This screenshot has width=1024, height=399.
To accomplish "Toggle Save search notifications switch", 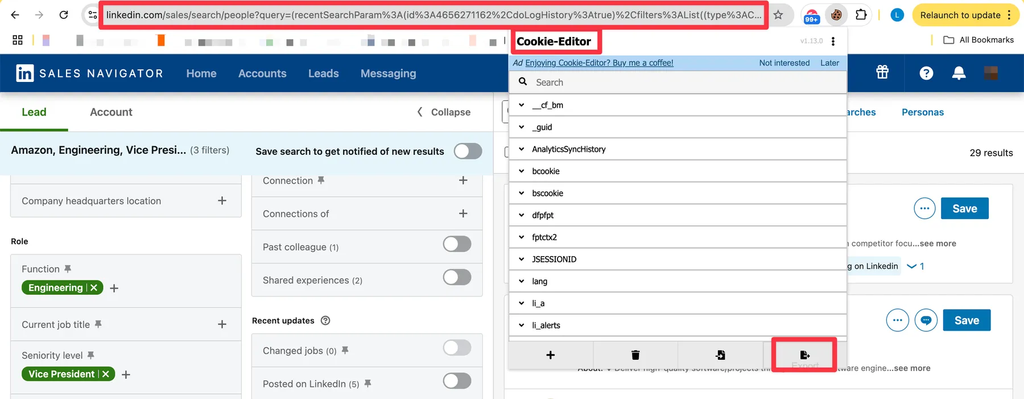I will tap(468, 151).
